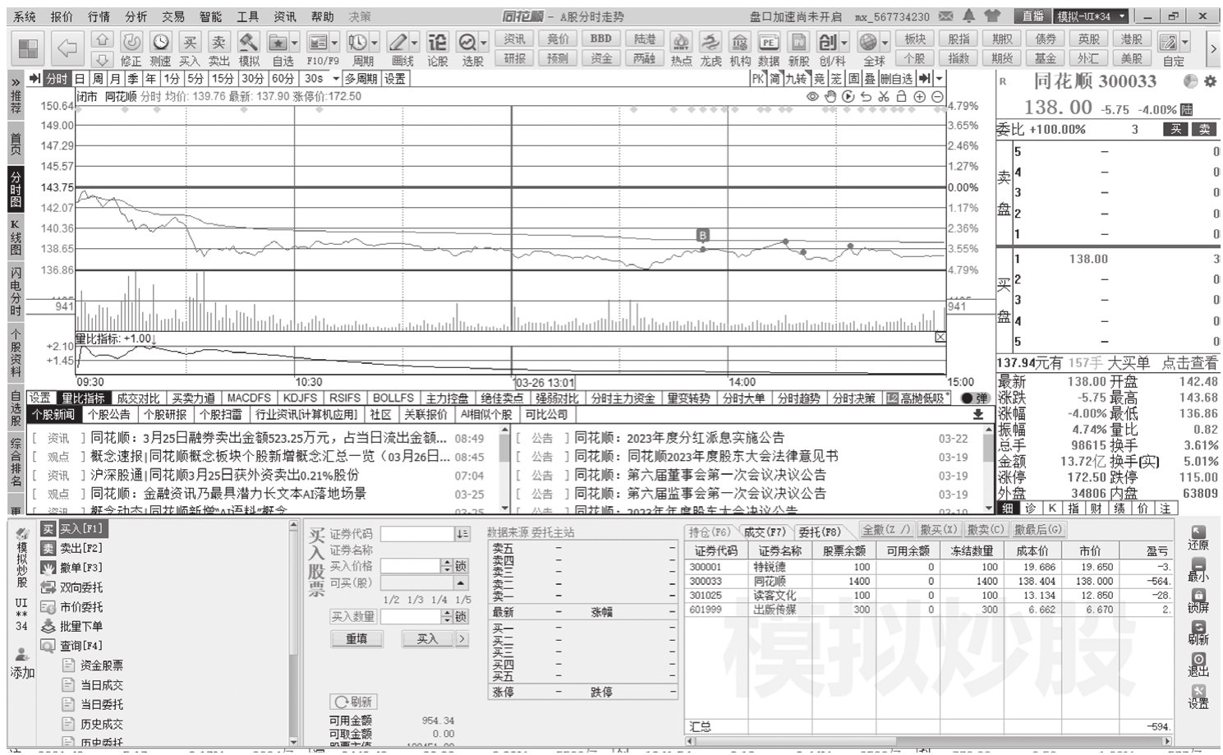Toggle the 简 simple mode button
This screenshot has width=1223, height=755.
[775, 79]
